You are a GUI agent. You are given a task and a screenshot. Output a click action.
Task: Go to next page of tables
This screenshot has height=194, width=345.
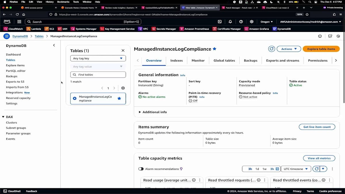tap(114, 88)
